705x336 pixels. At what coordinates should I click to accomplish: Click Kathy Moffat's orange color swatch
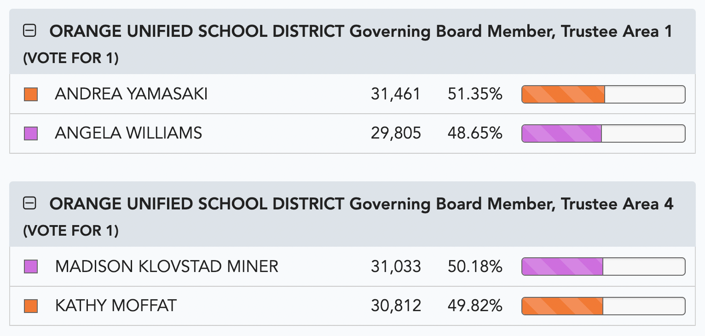pyautogui.click(x=31, y=306)
